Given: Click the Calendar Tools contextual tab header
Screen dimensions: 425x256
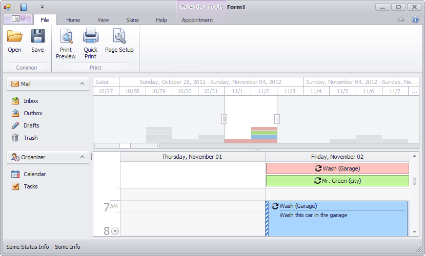Looking at the screenshot, I should [201, 7].
